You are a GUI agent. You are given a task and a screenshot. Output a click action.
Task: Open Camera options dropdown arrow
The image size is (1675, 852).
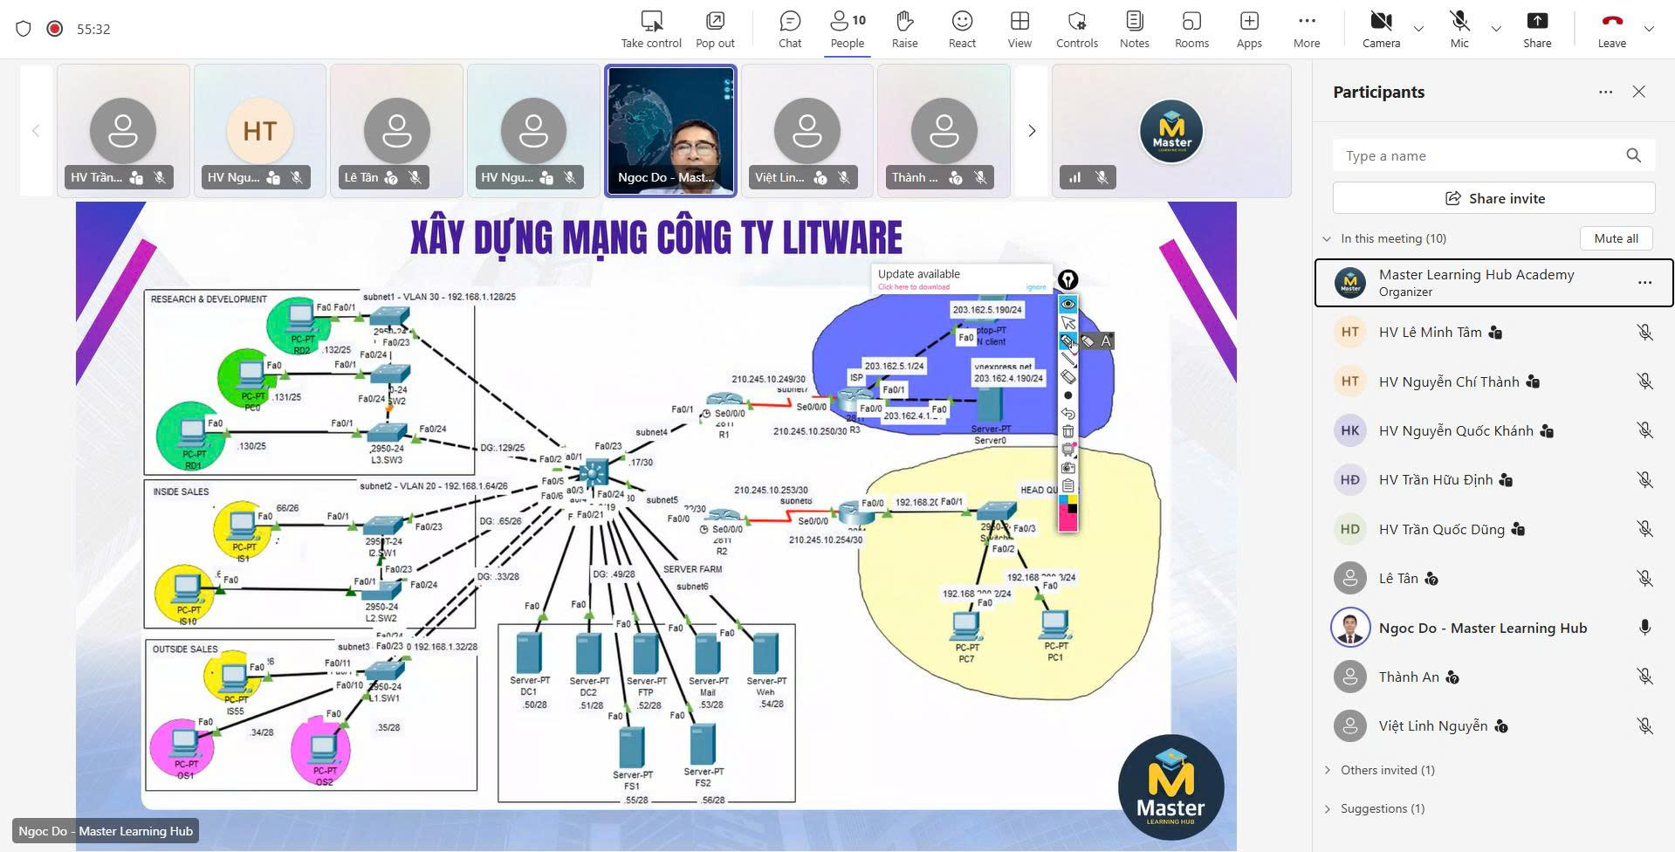click(1418, 29)
